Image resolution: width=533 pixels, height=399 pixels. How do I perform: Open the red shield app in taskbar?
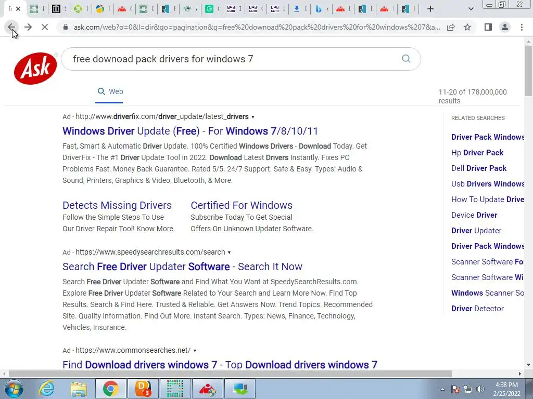coord(207,389)
